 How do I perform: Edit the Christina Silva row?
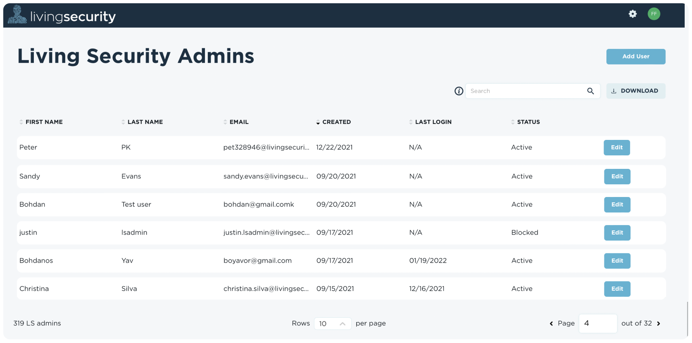[617, 289]
